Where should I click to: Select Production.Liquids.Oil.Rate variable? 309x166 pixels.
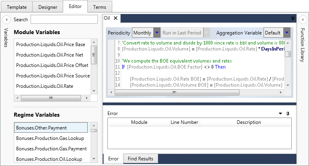[45, 86]
